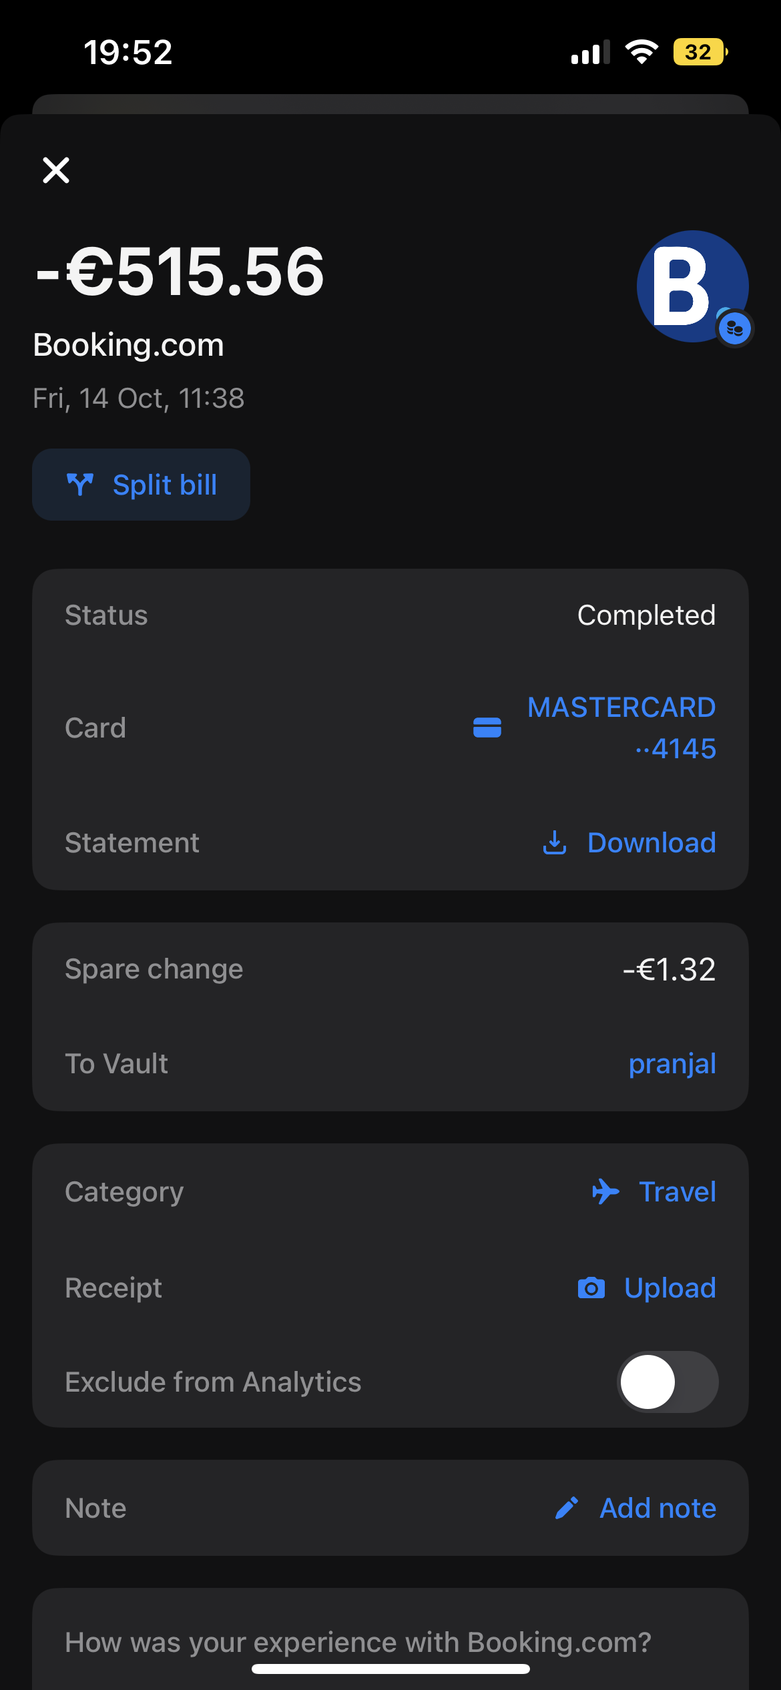This screenshot has width=781, height=1690.
Task: Tap the camera icon for receipt
Action: 591,1288
